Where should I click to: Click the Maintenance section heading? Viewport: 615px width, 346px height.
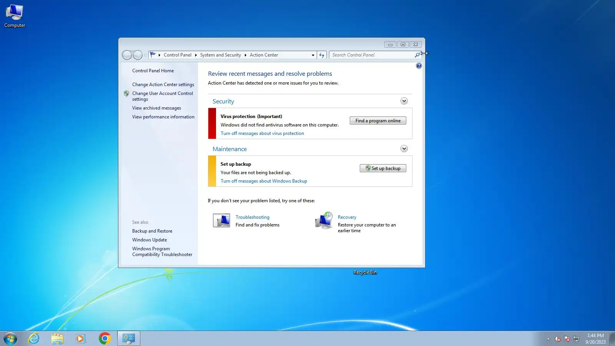point(229,149)
